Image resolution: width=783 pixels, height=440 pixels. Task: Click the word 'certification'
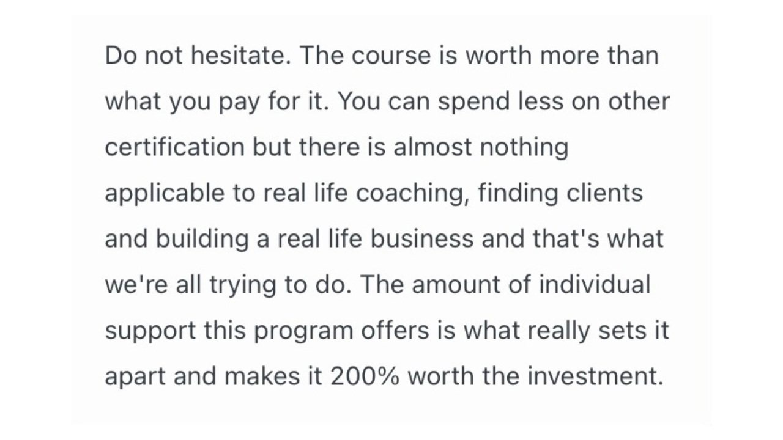175,148
